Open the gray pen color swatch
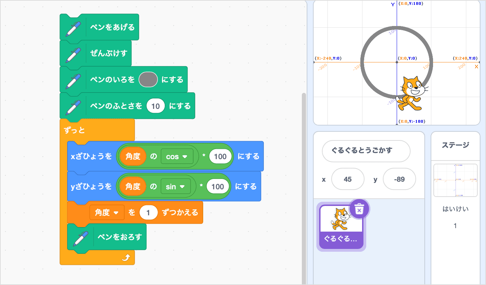This screenshot has width=486, height=285. 148,79
